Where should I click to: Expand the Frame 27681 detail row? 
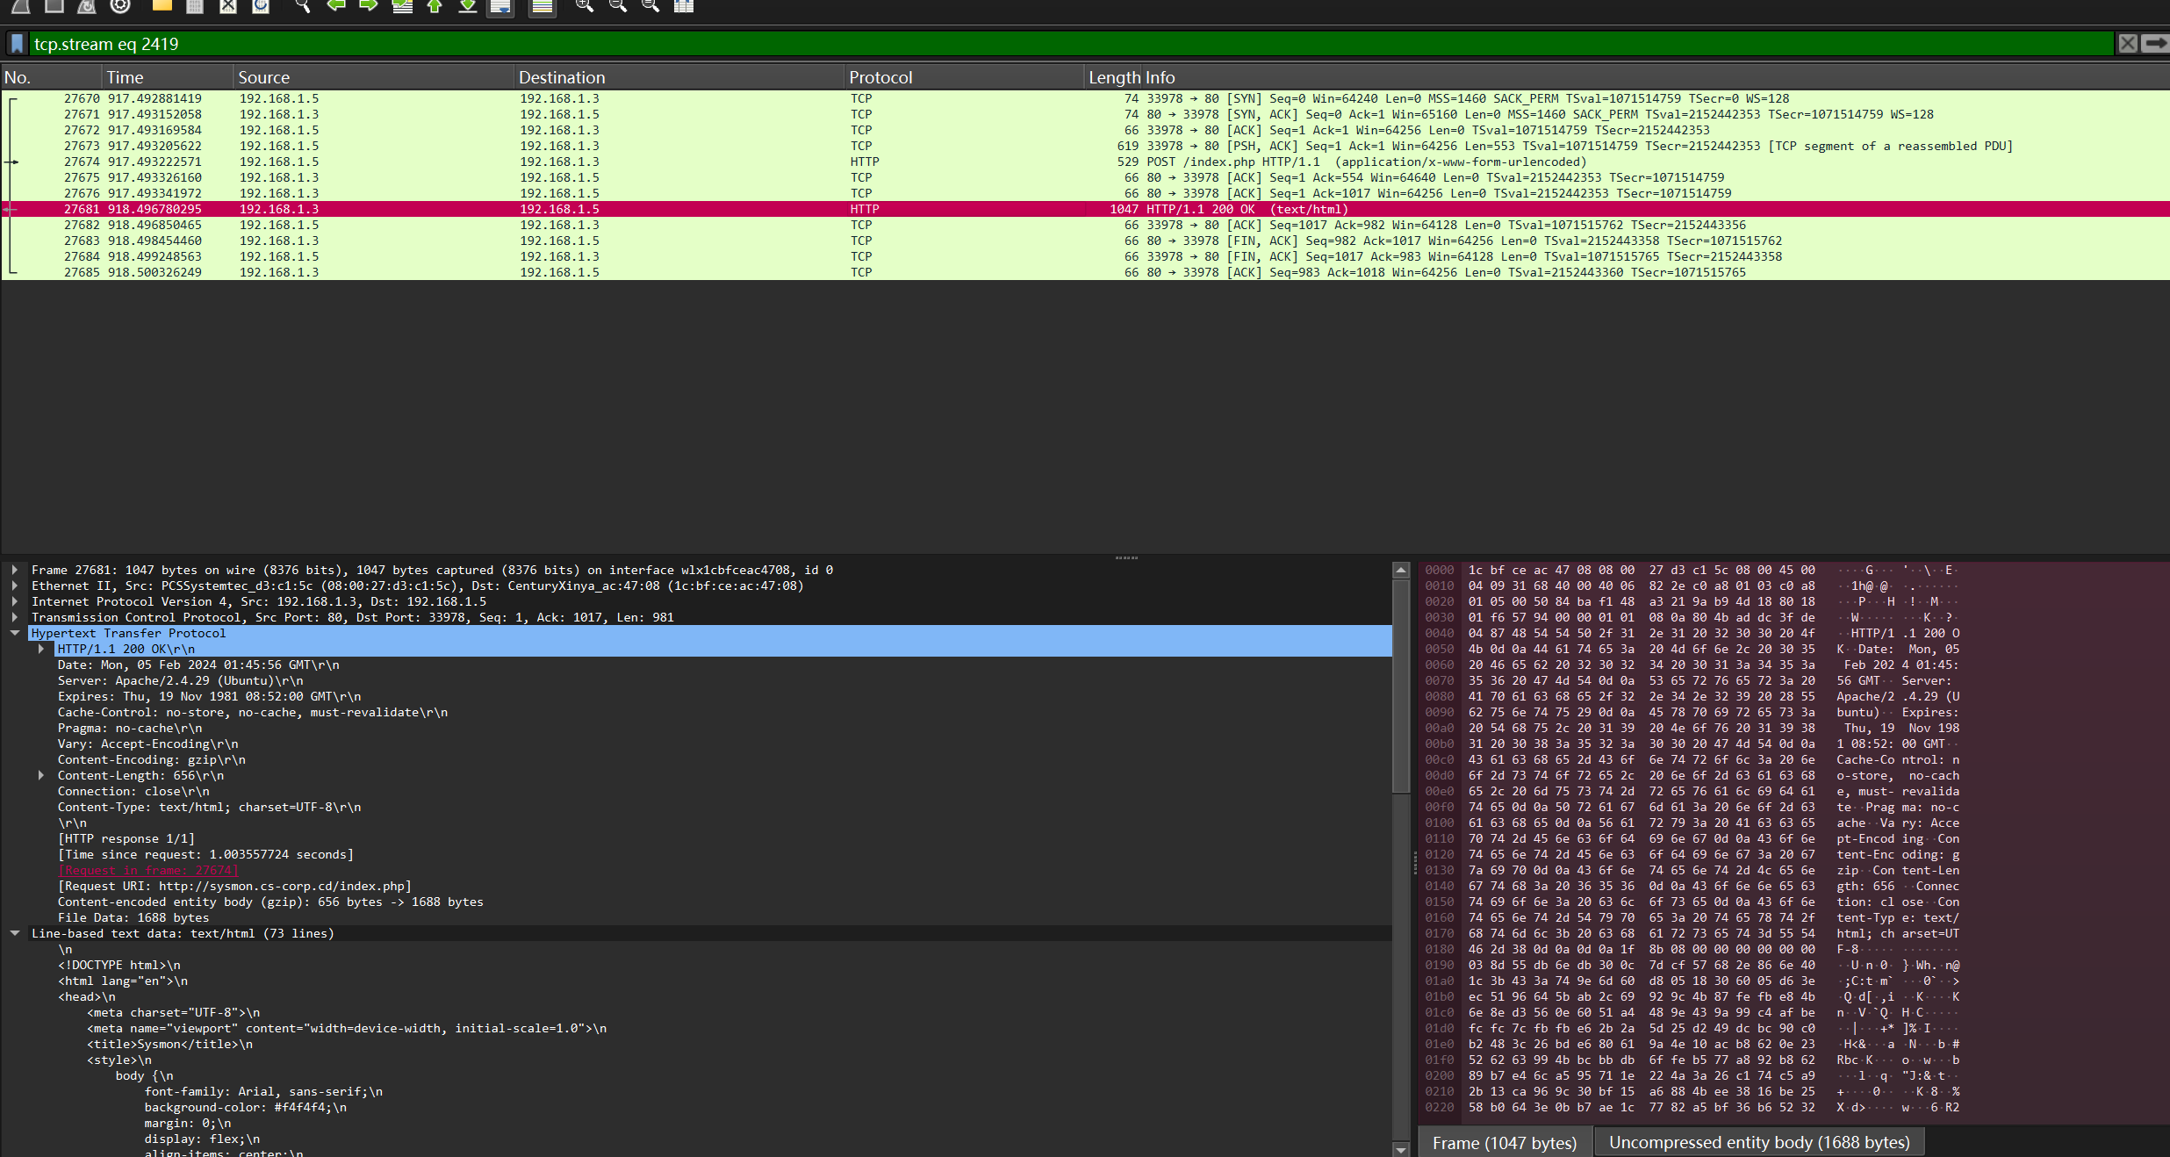coord(15,570)
